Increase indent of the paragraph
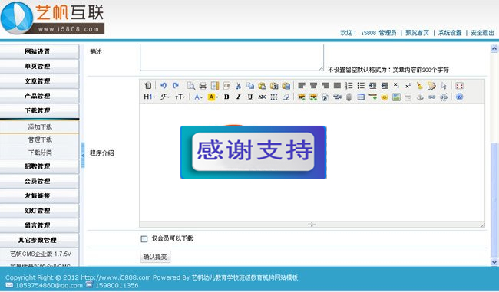 pyautogui.click(x=372, y=86)
